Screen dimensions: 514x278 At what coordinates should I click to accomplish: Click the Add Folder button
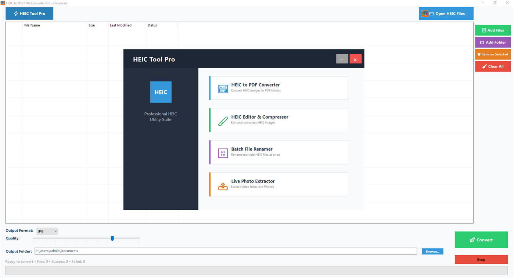point(493,42)
